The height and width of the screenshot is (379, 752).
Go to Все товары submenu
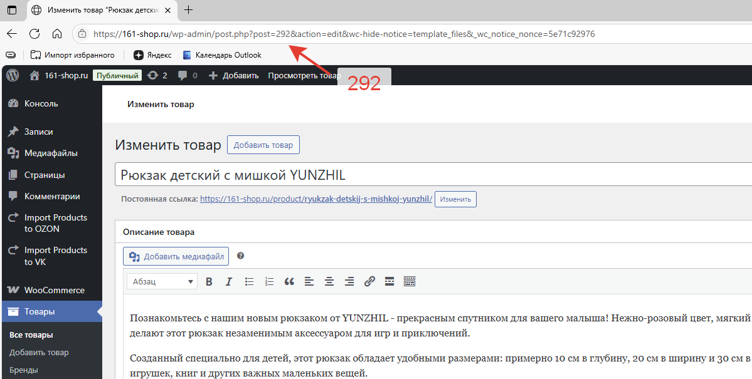pos(31,335)
